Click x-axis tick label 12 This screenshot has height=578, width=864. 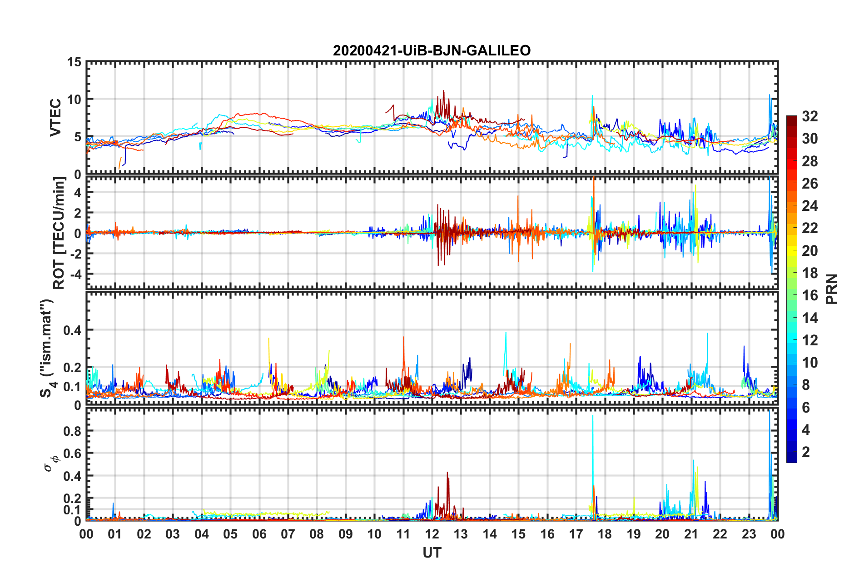432,534
